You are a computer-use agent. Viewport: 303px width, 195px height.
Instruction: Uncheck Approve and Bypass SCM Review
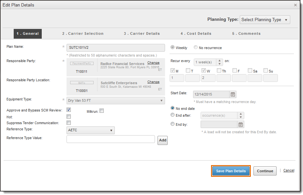click(69, 110)
